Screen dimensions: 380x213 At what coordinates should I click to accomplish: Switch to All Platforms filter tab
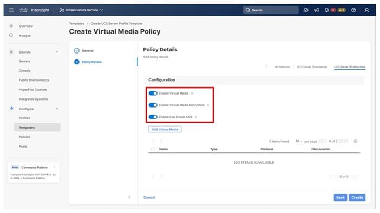pos(283,67)
